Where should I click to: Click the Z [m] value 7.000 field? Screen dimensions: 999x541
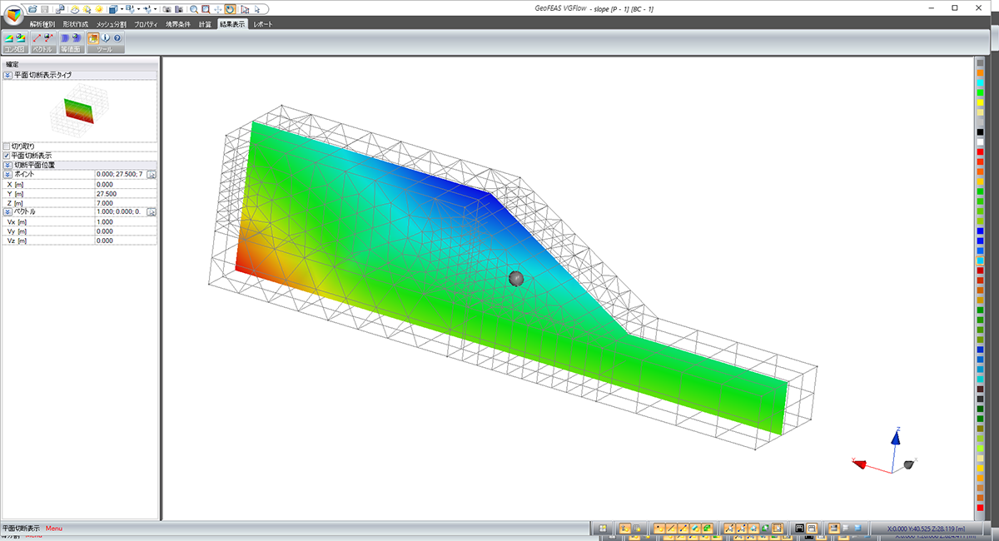(126, 203)
